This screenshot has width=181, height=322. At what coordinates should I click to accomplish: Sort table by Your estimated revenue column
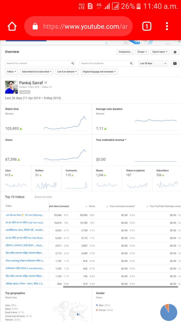[x=121, y=206]
